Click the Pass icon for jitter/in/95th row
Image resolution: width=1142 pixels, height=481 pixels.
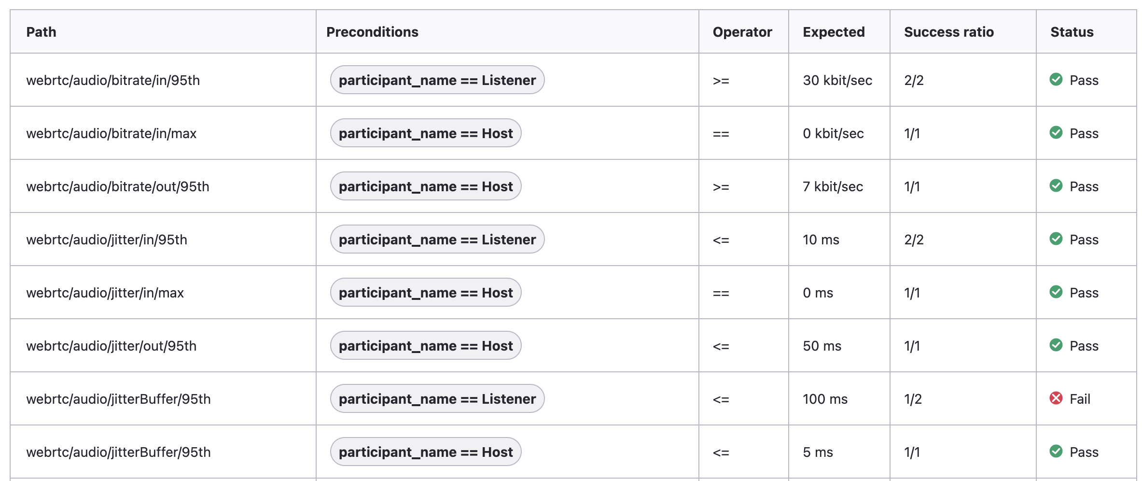[1056, 239]
